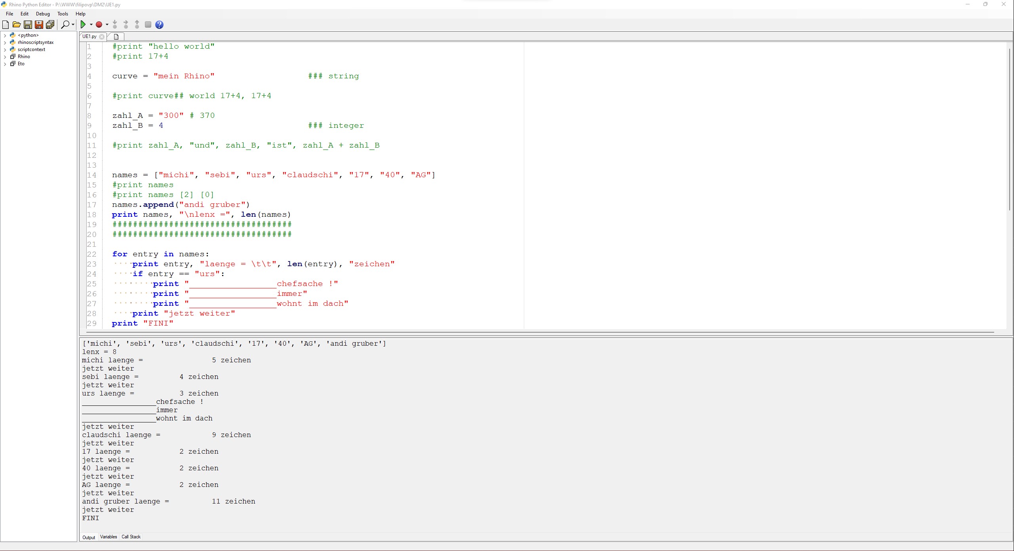The image size is (1014, 551).
Task: Switch to the Variables tab
Action: 108,537
